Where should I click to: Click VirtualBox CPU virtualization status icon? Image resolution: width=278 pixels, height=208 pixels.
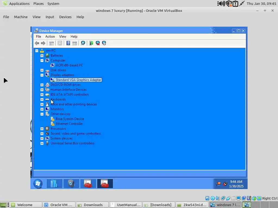[249, 198]
